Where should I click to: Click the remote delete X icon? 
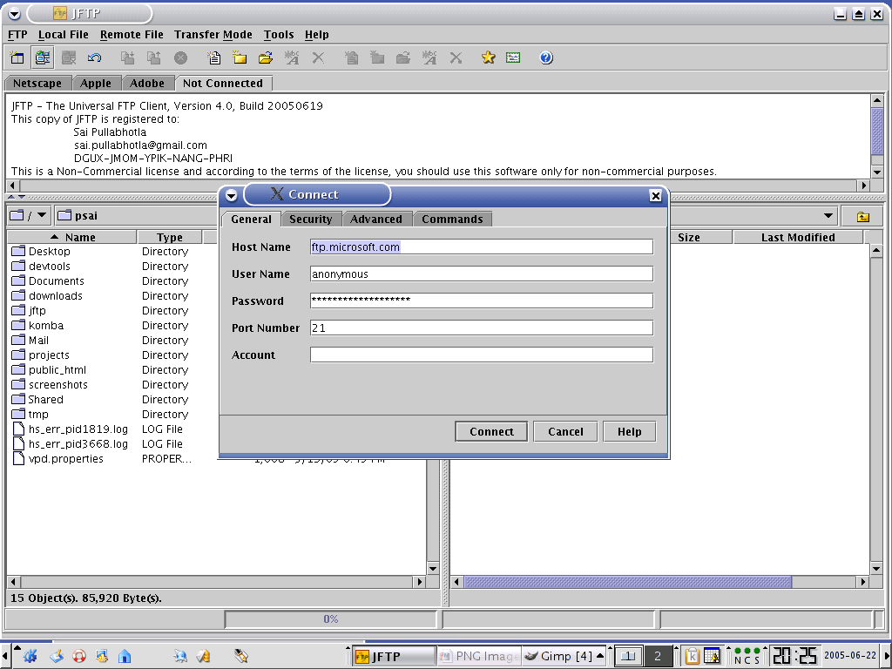point(456,57)
